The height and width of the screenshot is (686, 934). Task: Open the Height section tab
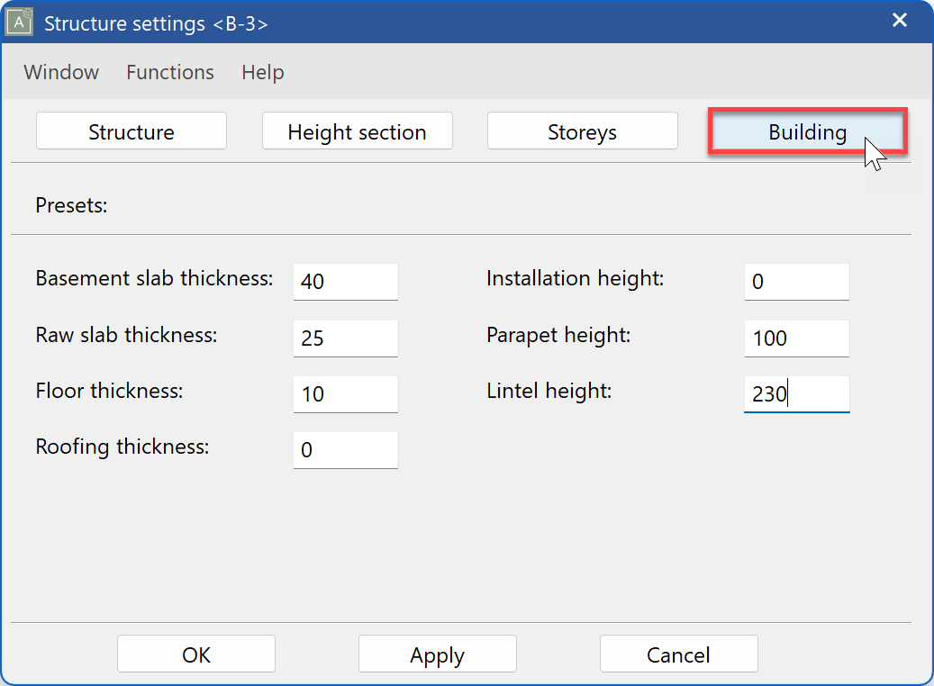[357, 131]
